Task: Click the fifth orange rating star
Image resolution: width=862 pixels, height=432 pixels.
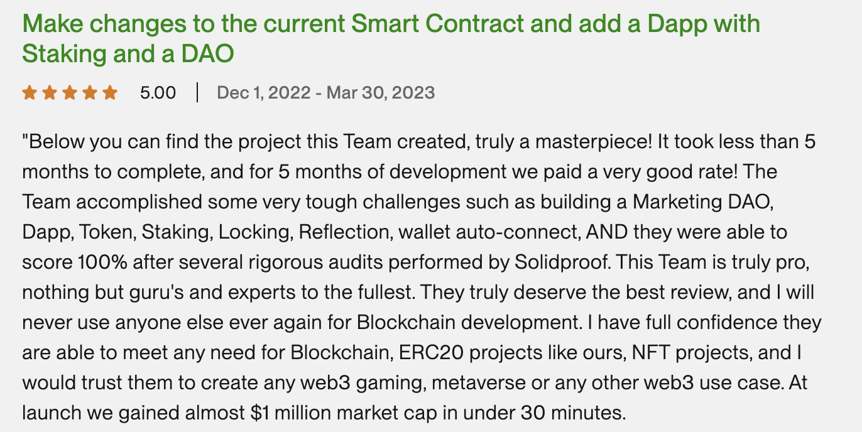Action: point(110,93)
